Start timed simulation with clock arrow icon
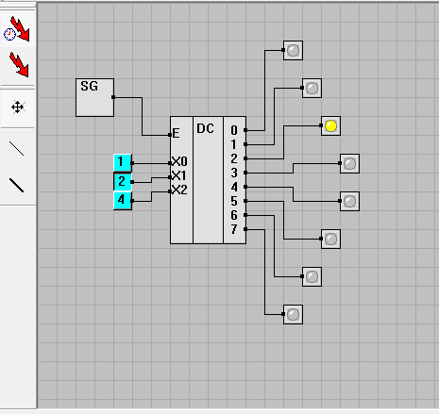439x414 pixels. click(x=17, y=29)
